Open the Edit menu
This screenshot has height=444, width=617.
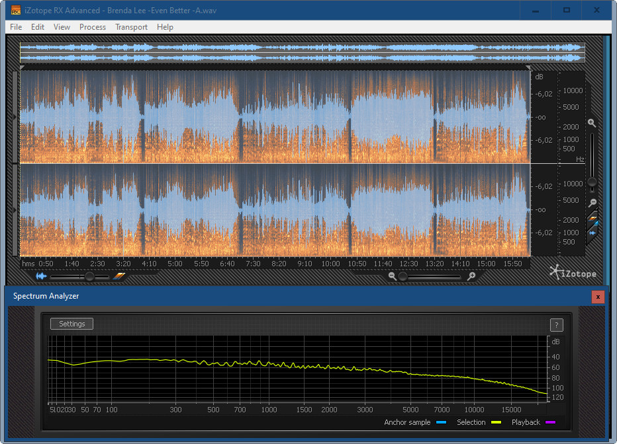[x=38, y=27]
